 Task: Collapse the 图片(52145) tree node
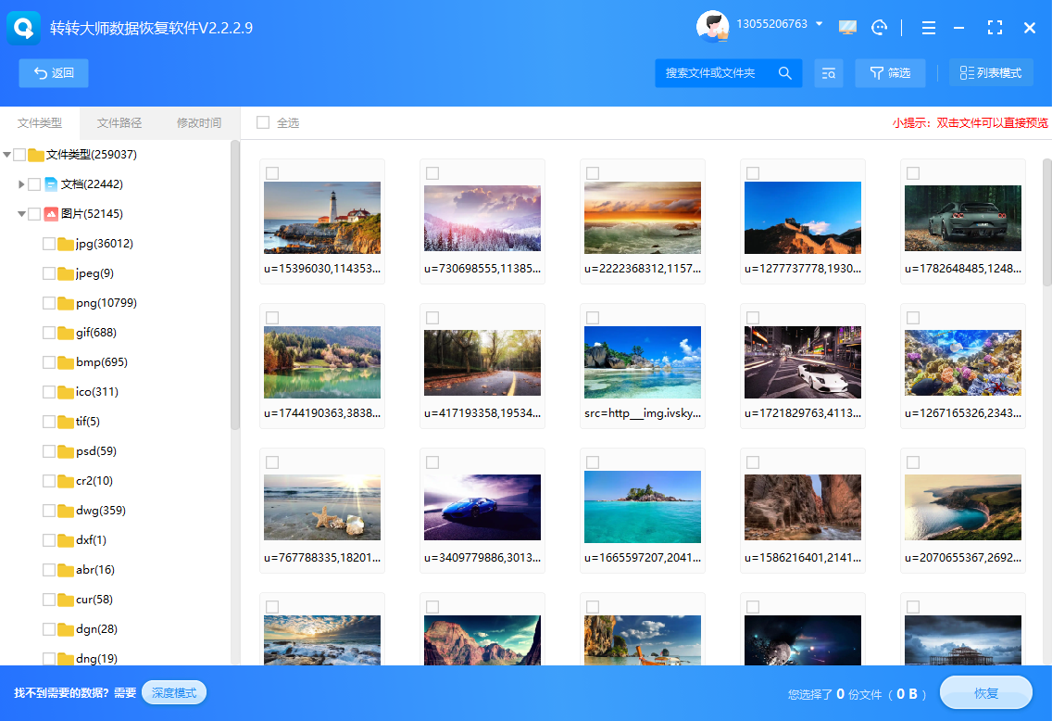tap(21, 214)
